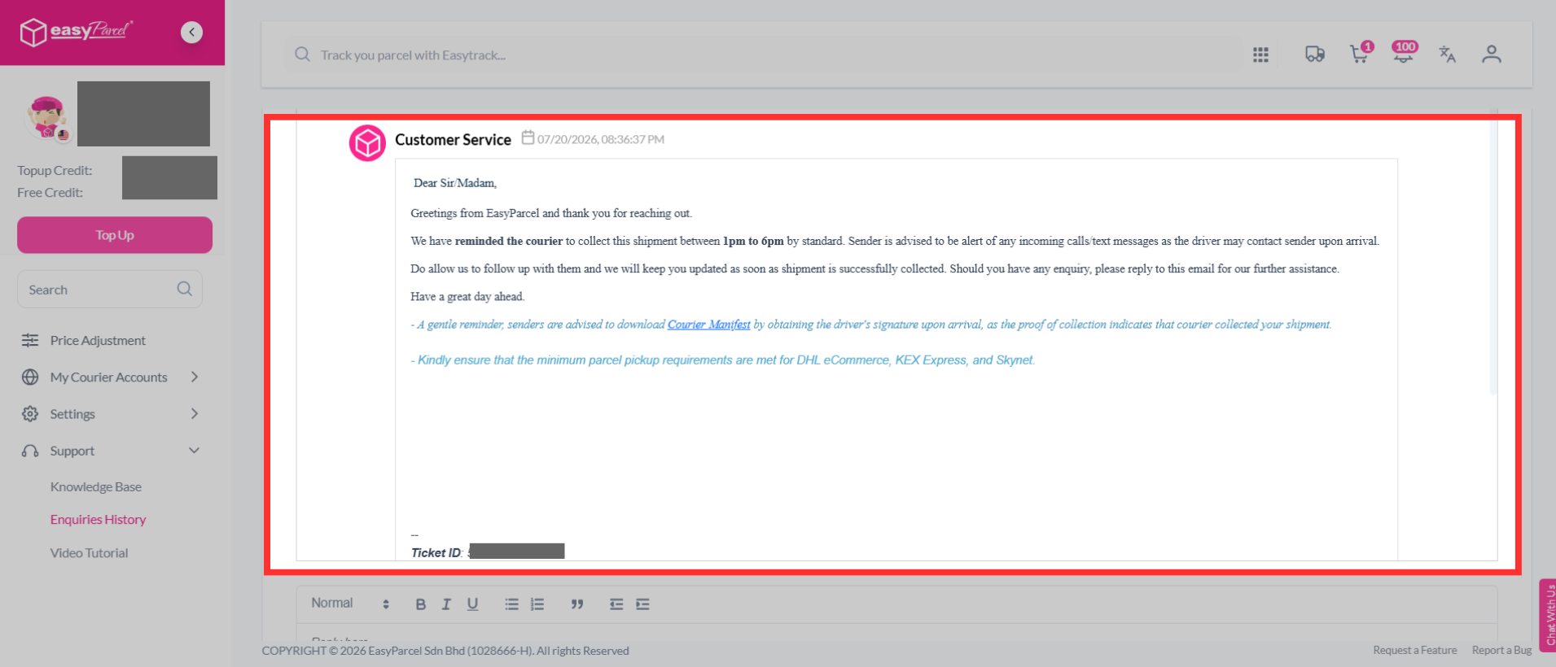Screen dimensions: 1556x667
Task: Click the 'Greetings from EasyParcel' line
Action: coord(551,213)
